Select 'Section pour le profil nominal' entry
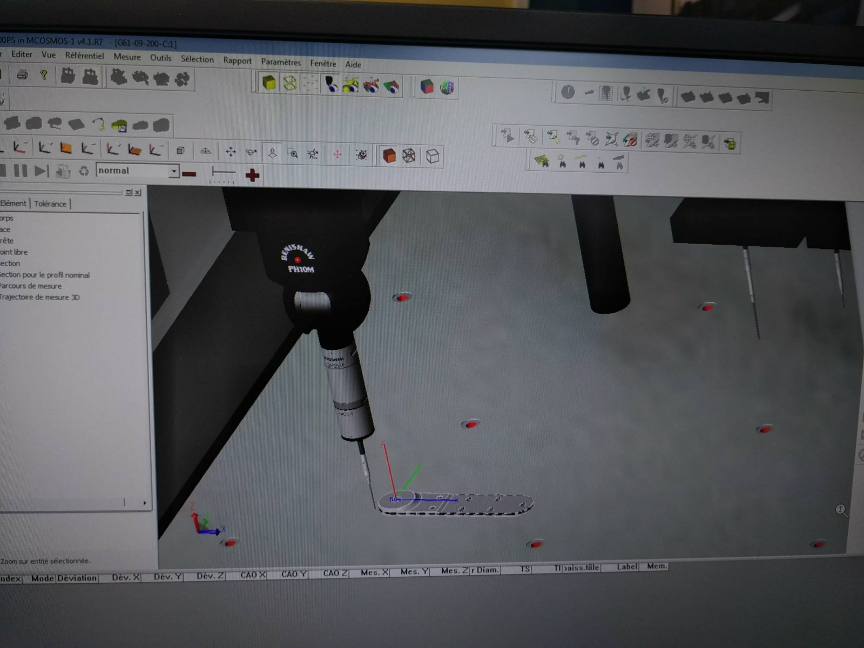 [45, 275]
